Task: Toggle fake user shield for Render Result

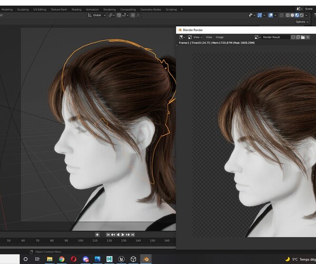Action: click(x=293, y=37)
